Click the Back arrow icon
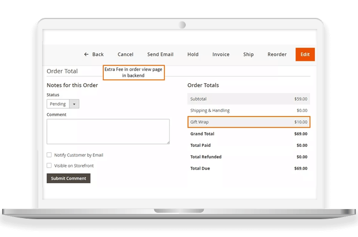This screenshot has height=237, width=358. [x=86, y=54]
